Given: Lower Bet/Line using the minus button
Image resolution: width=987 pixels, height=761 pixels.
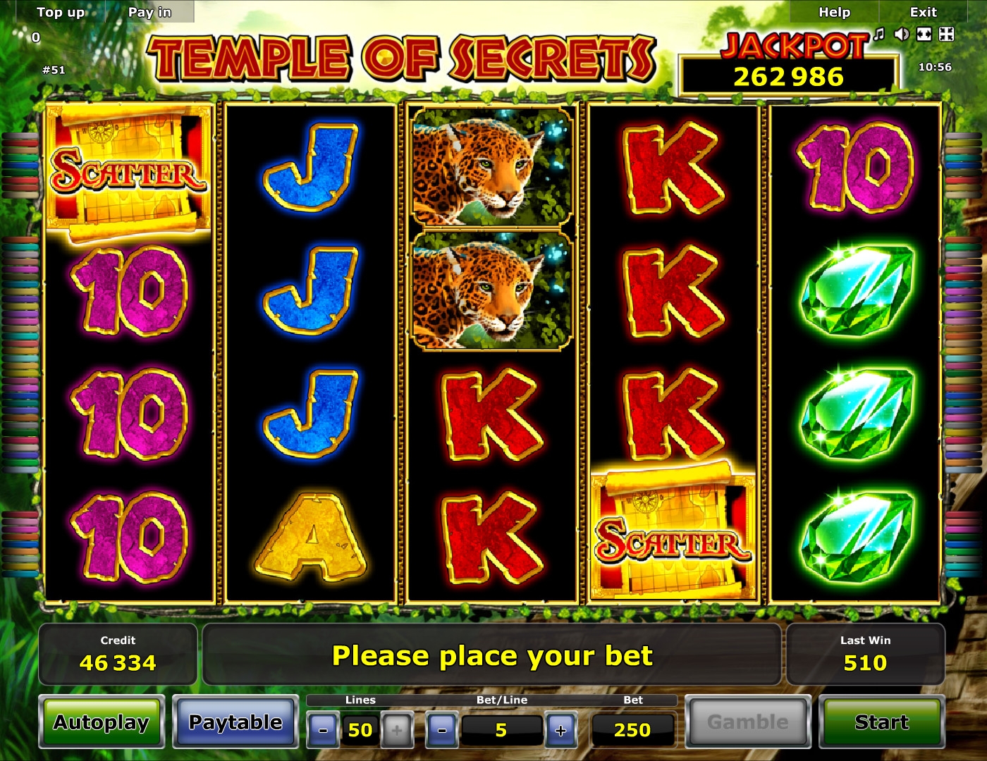Looking at the screenshot, I should point(442,730).
